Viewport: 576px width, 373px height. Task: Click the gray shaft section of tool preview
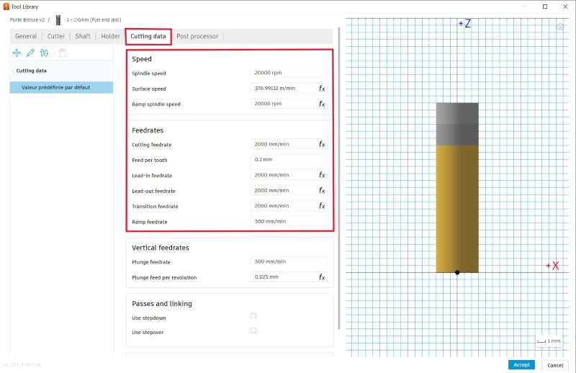click(x=457, y=124)
